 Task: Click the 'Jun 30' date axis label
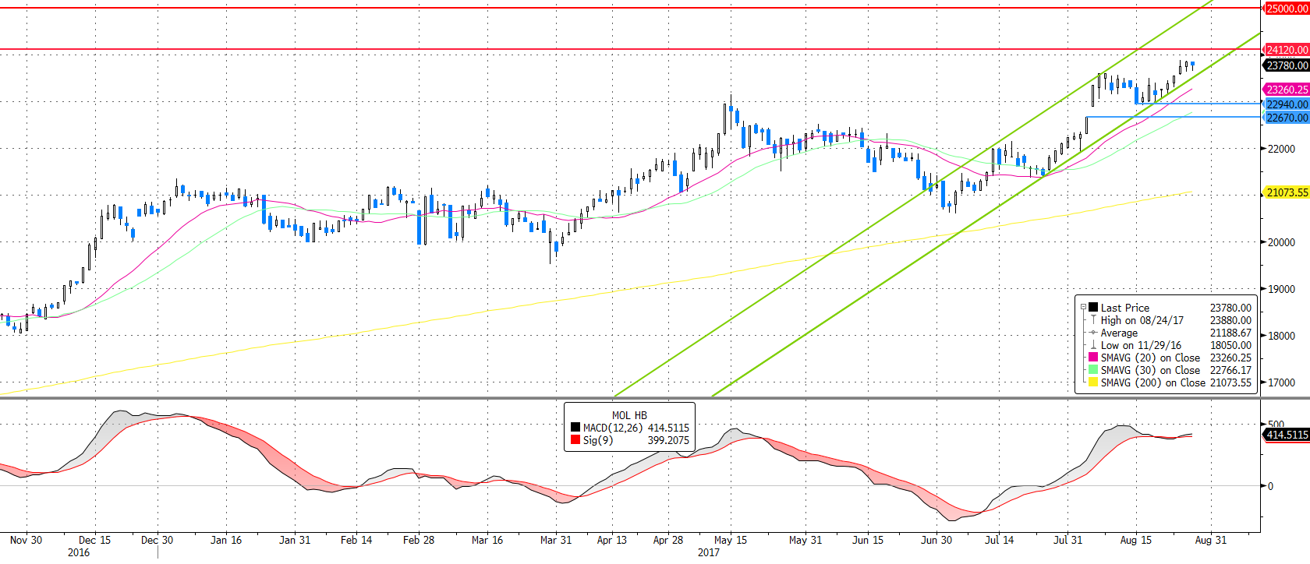click(936, 540)
